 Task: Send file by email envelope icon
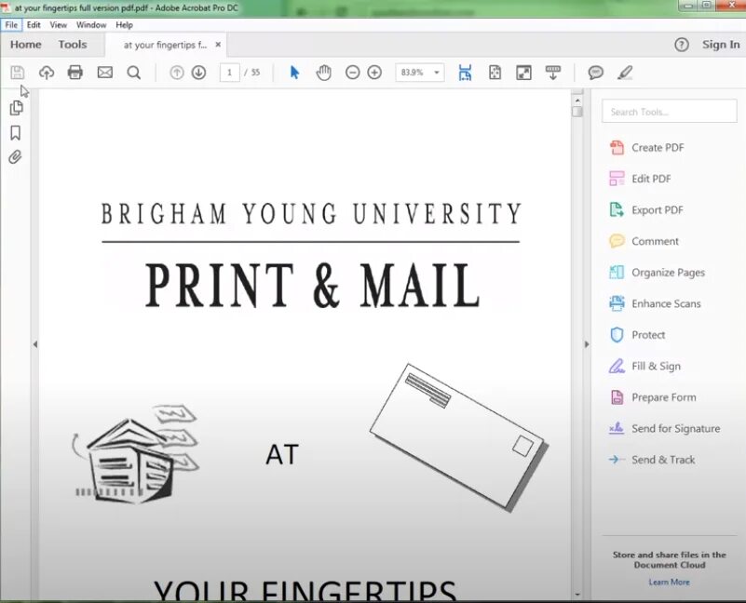pos(104,73)
